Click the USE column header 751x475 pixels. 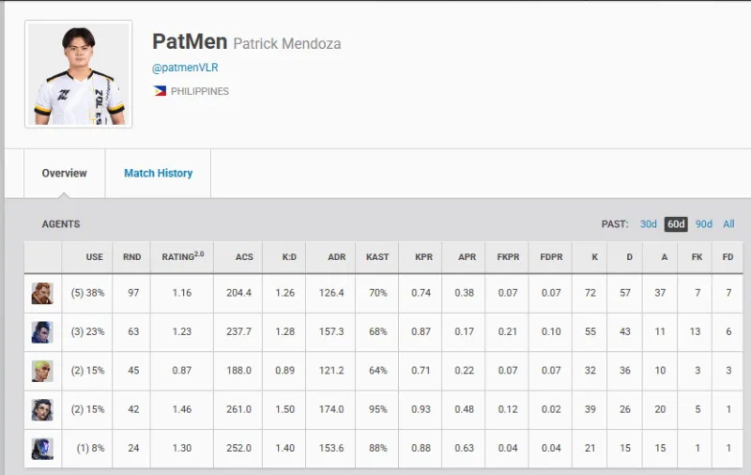pyautogui.click(x=95, y=257)
